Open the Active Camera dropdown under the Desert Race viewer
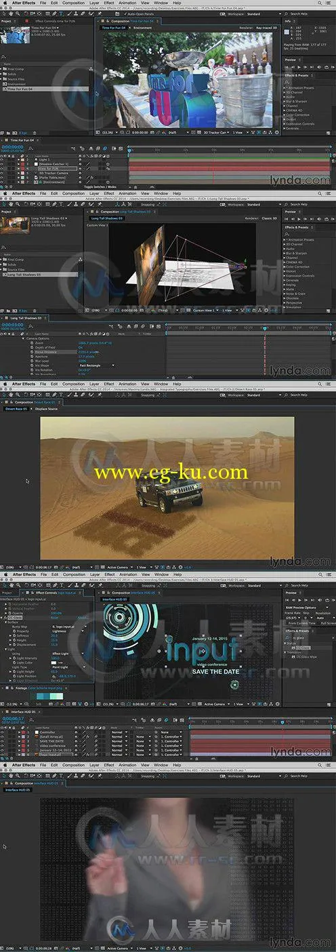Image resolution: width=336 pixels, height=952 pixels. [x=120, y=567]
